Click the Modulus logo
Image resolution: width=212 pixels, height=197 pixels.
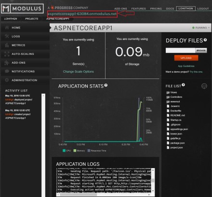click(x=22, y=9)
